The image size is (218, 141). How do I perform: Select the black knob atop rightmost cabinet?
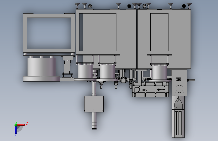[184, 6]
